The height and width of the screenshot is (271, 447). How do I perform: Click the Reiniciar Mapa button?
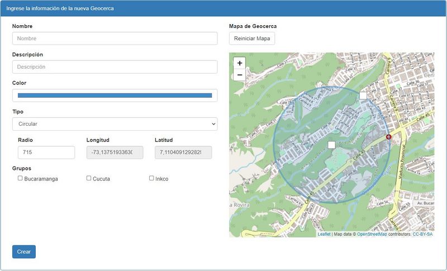[x=252, y=39]
